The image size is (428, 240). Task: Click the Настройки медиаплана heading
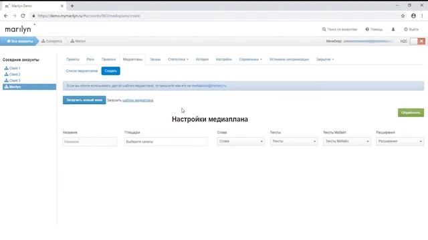point(210,119)
